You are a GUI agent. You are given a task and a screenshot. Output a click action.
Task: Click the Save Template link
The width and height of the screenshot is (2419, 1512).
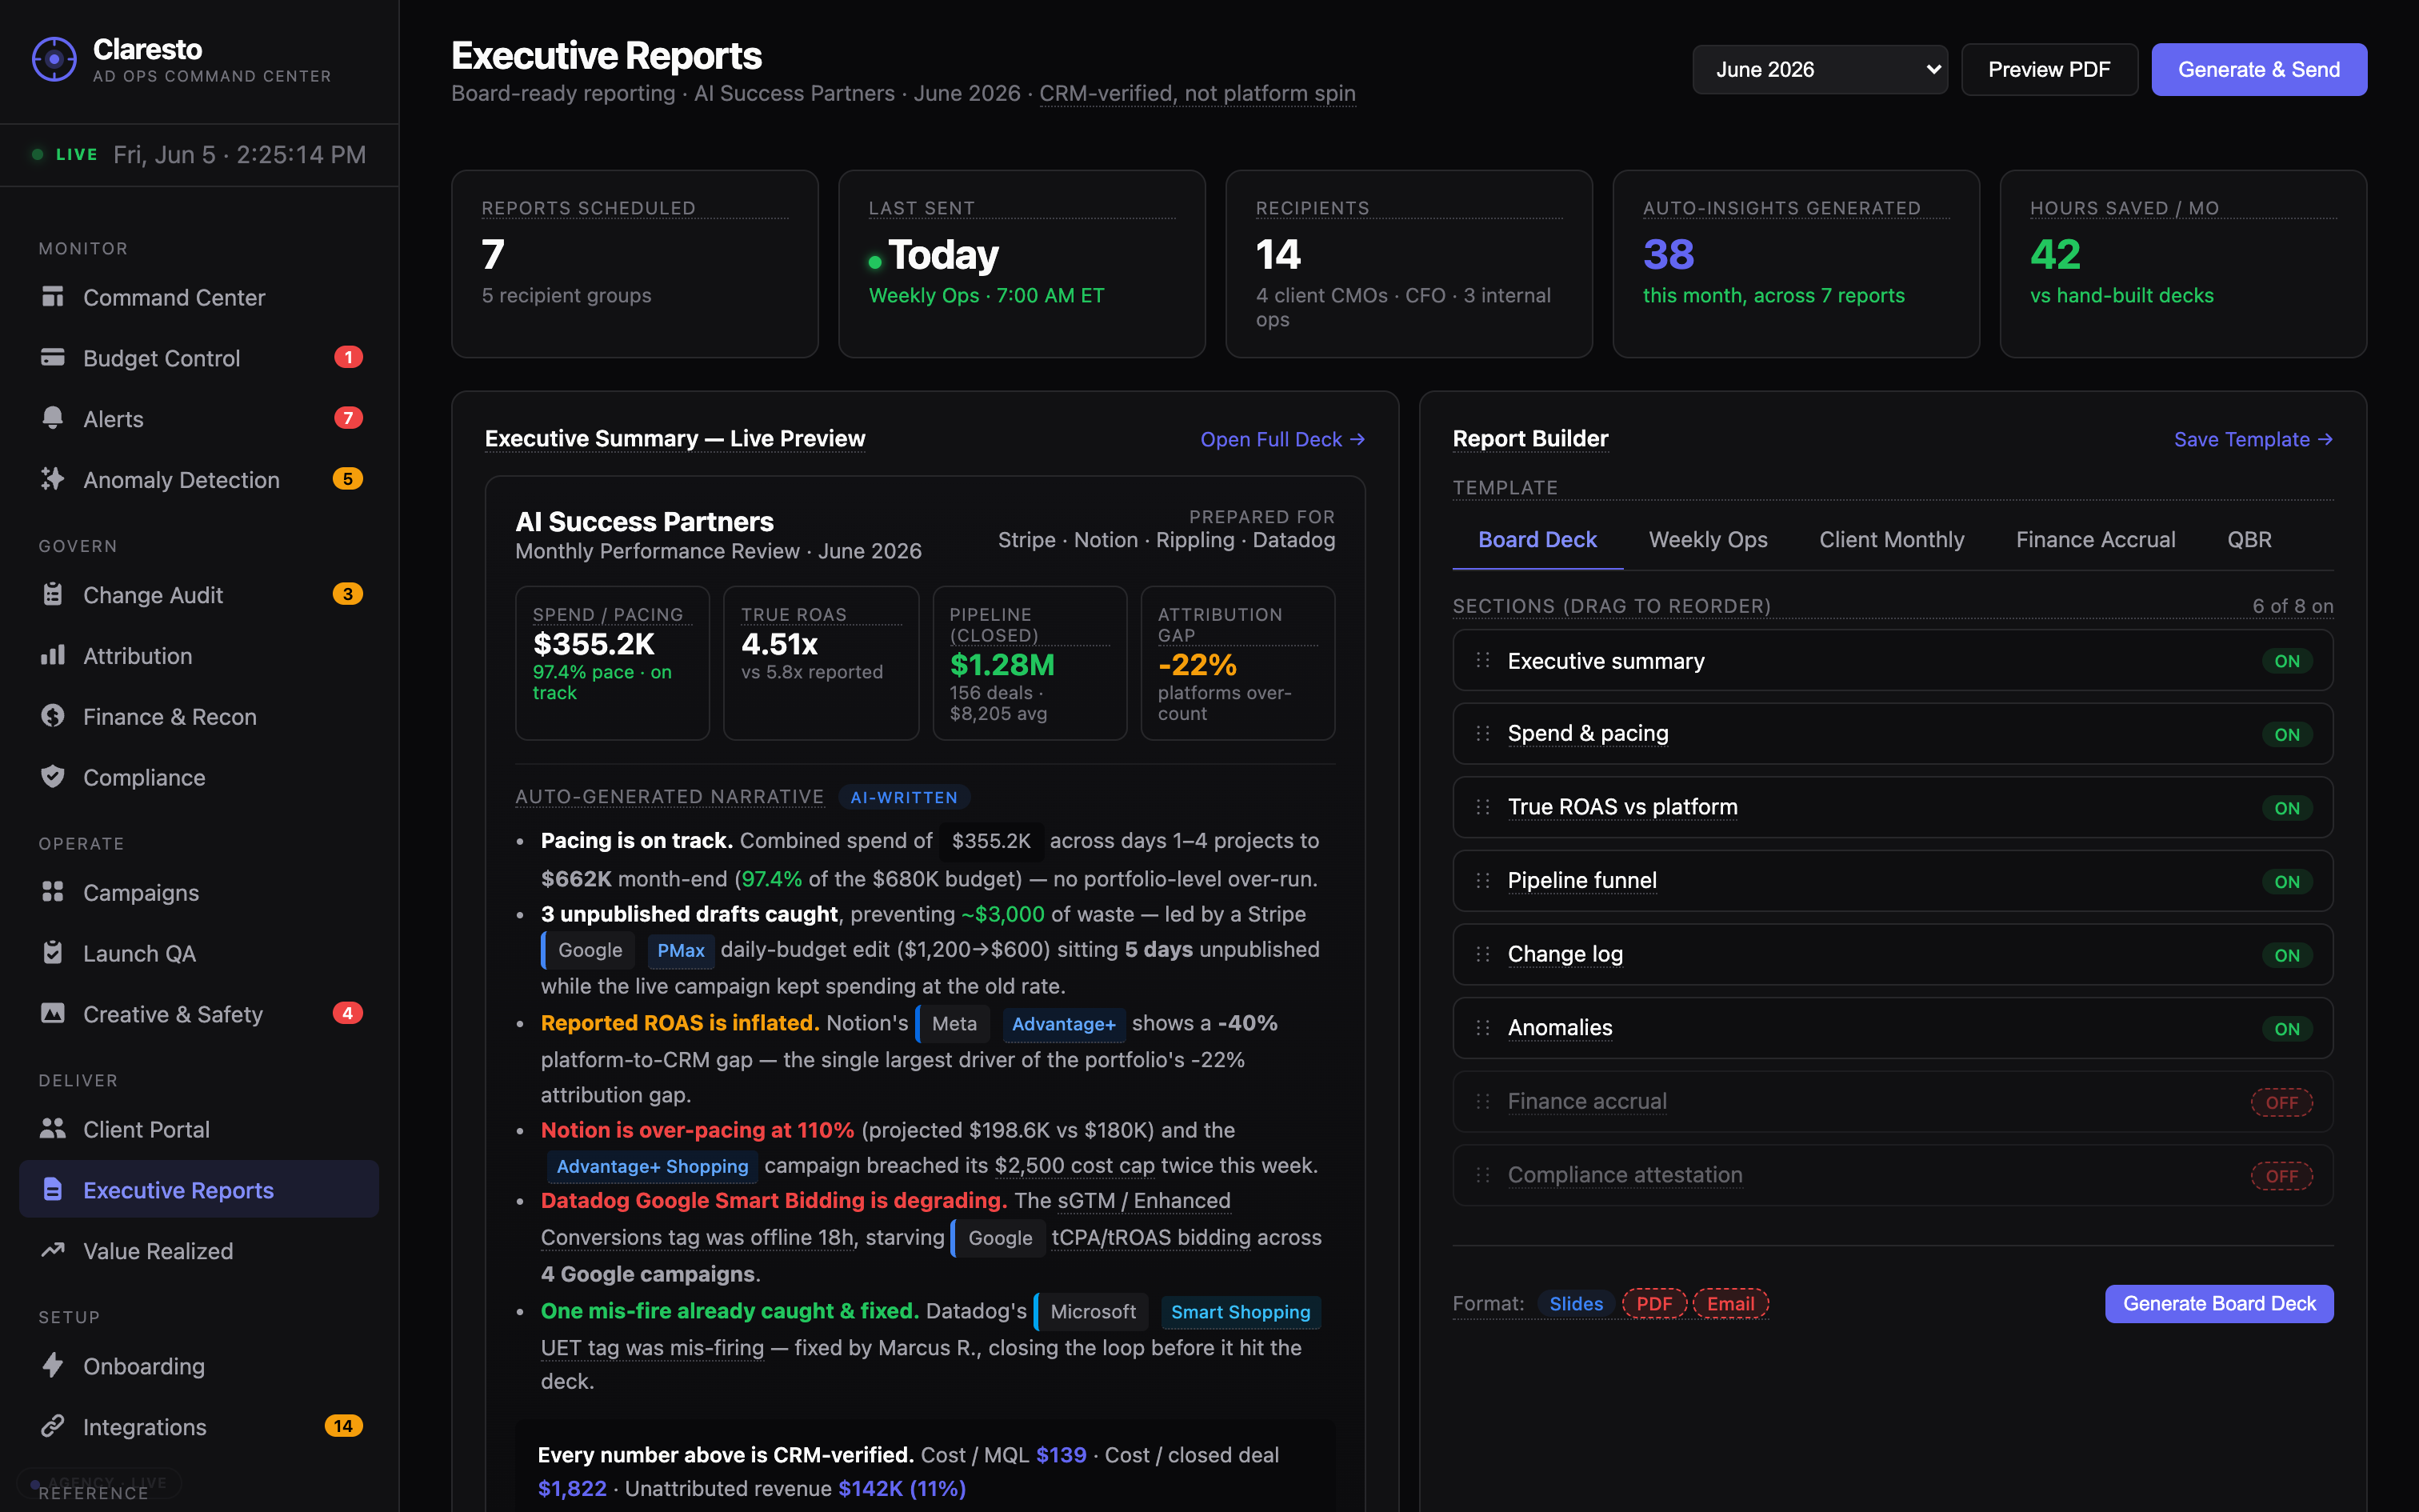click(x=2253, y=439)
